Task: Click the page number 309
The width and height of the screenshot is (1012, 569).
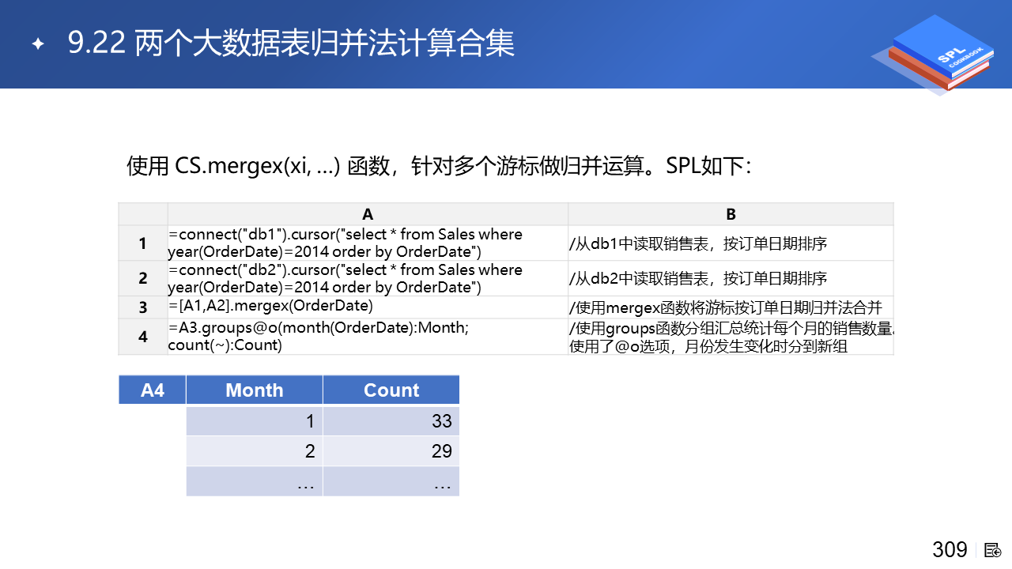Action: [950, 549]
